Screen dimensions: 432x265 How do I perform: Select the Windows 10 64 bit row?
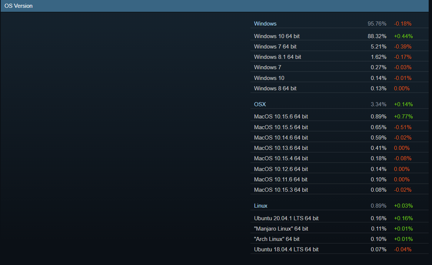coord(277,36)
